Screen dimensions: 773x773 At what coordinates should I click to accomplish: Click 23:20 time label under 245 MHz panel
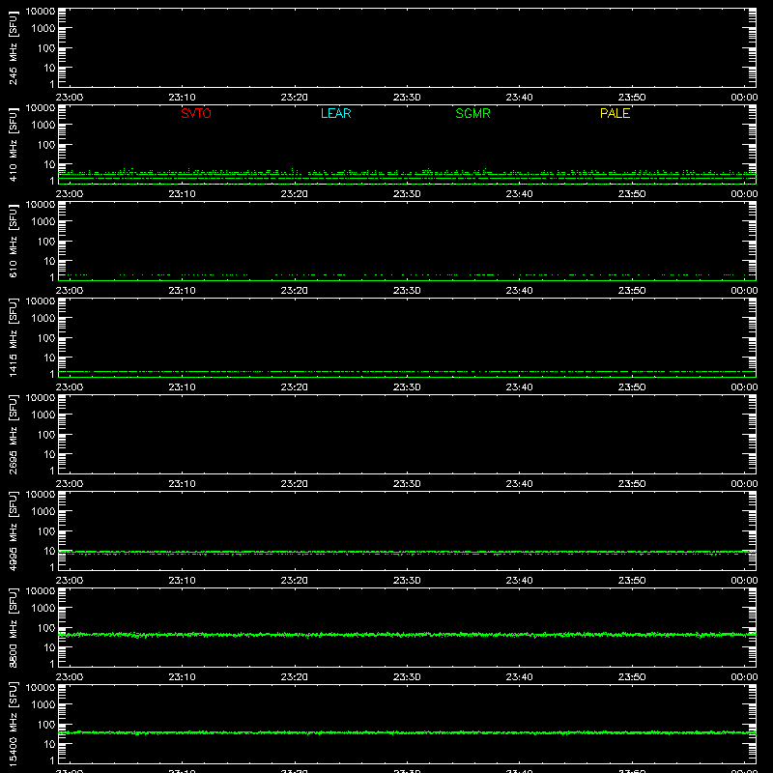point(295,98)
